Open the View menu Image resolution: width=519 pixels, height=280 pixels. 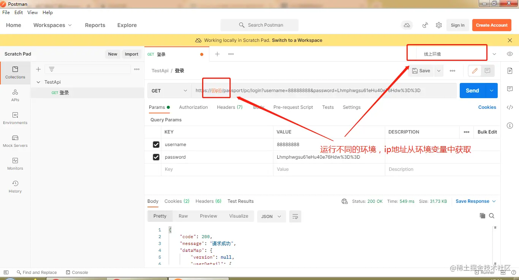tap(33, 13)
